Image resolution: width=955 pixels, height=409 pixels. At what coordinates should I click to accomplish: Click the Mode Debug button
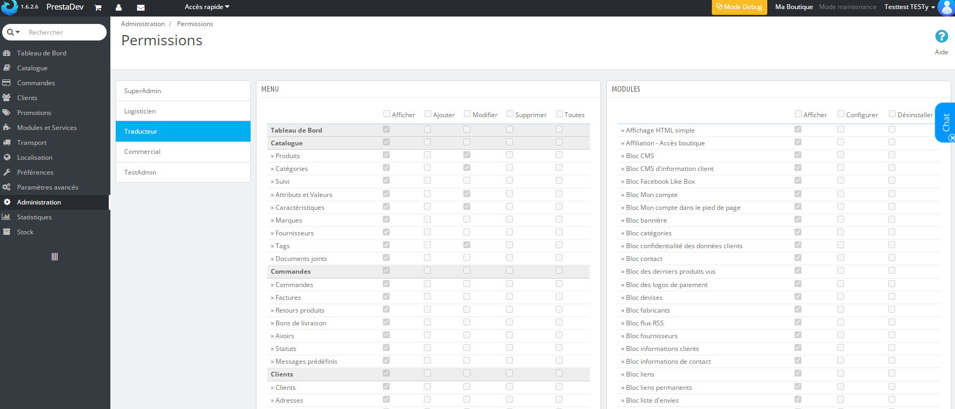(x=739, y=7)
